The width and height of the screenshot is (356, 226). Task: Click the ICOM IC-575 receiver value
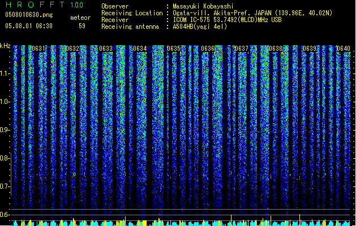[228, 20]
